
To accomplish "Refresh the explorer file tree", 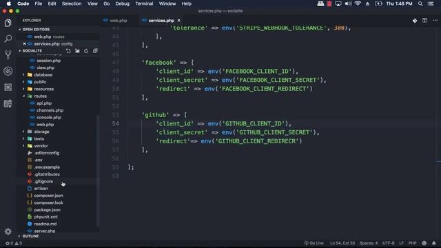I will (86, 51).
